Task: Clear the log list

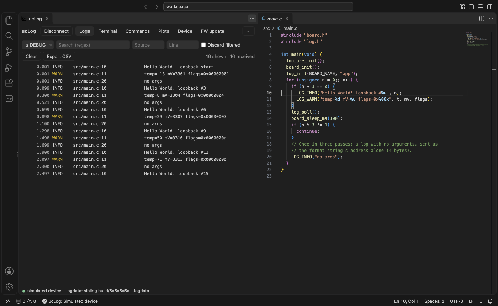Action: pyautogui.click(x=31, y=56)
